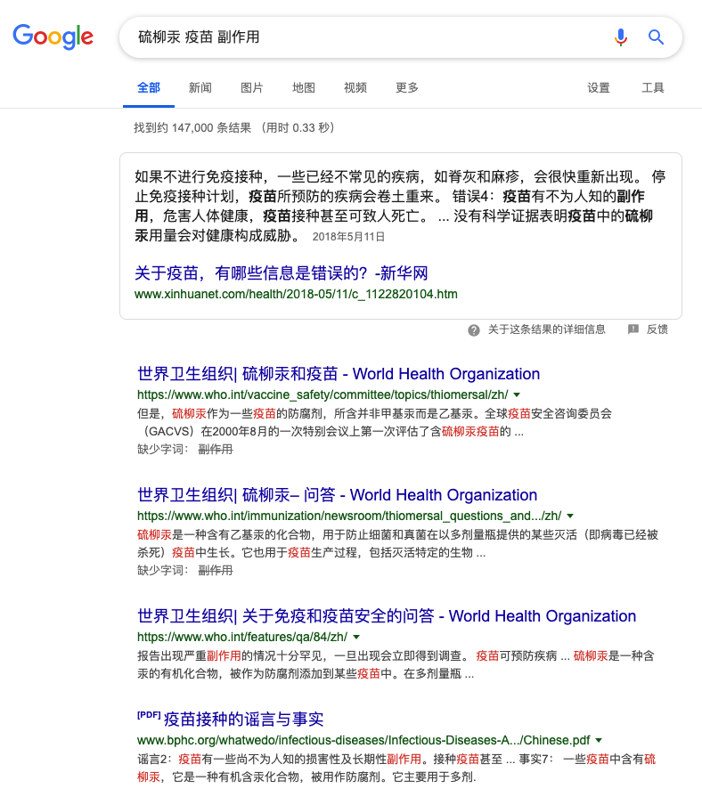Expand dropdown arrow next to thiomersal_questions URL
Viewport: 702px width, 805px height.
570,516
